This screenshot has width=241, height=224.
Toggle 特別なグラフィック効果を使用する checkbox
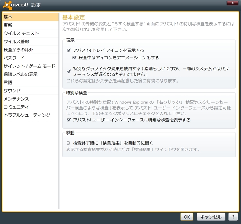coord(68,71)
